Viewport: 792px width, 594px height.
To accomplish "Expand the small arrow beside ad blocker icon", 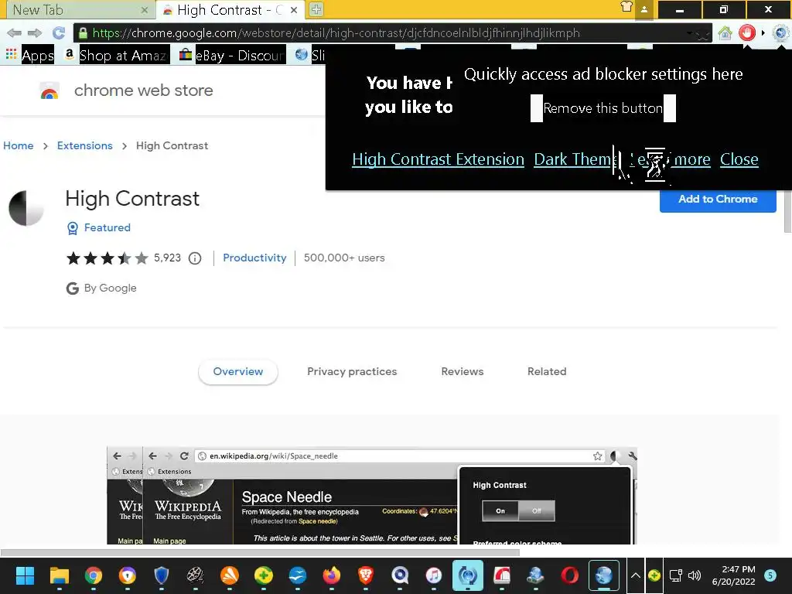I will [763, 33].
